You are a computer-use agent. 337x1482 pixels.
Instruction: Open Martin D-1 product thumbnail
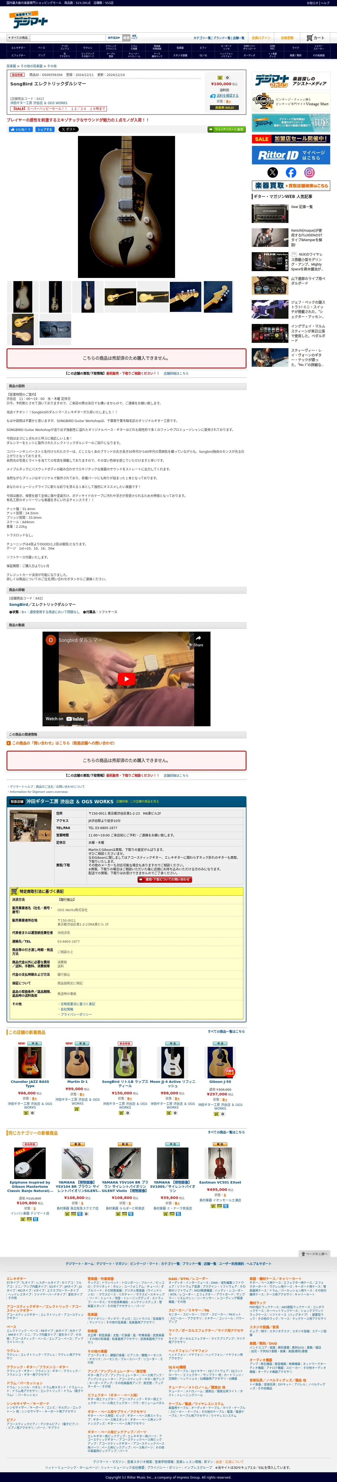(77, 1063)
